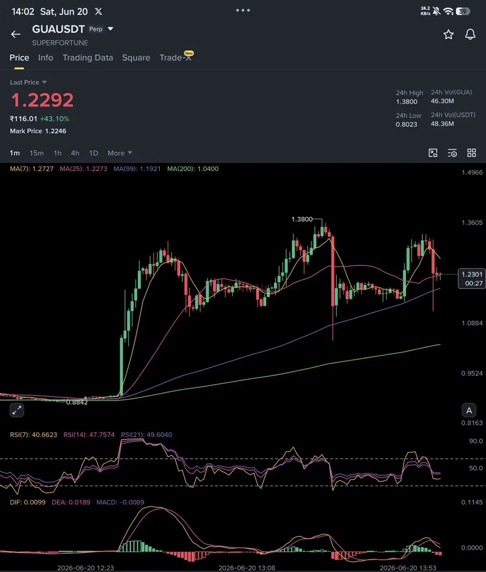486x572 pixels.
Task: Open price alert bell icon
Action: [x=470, y=34]
